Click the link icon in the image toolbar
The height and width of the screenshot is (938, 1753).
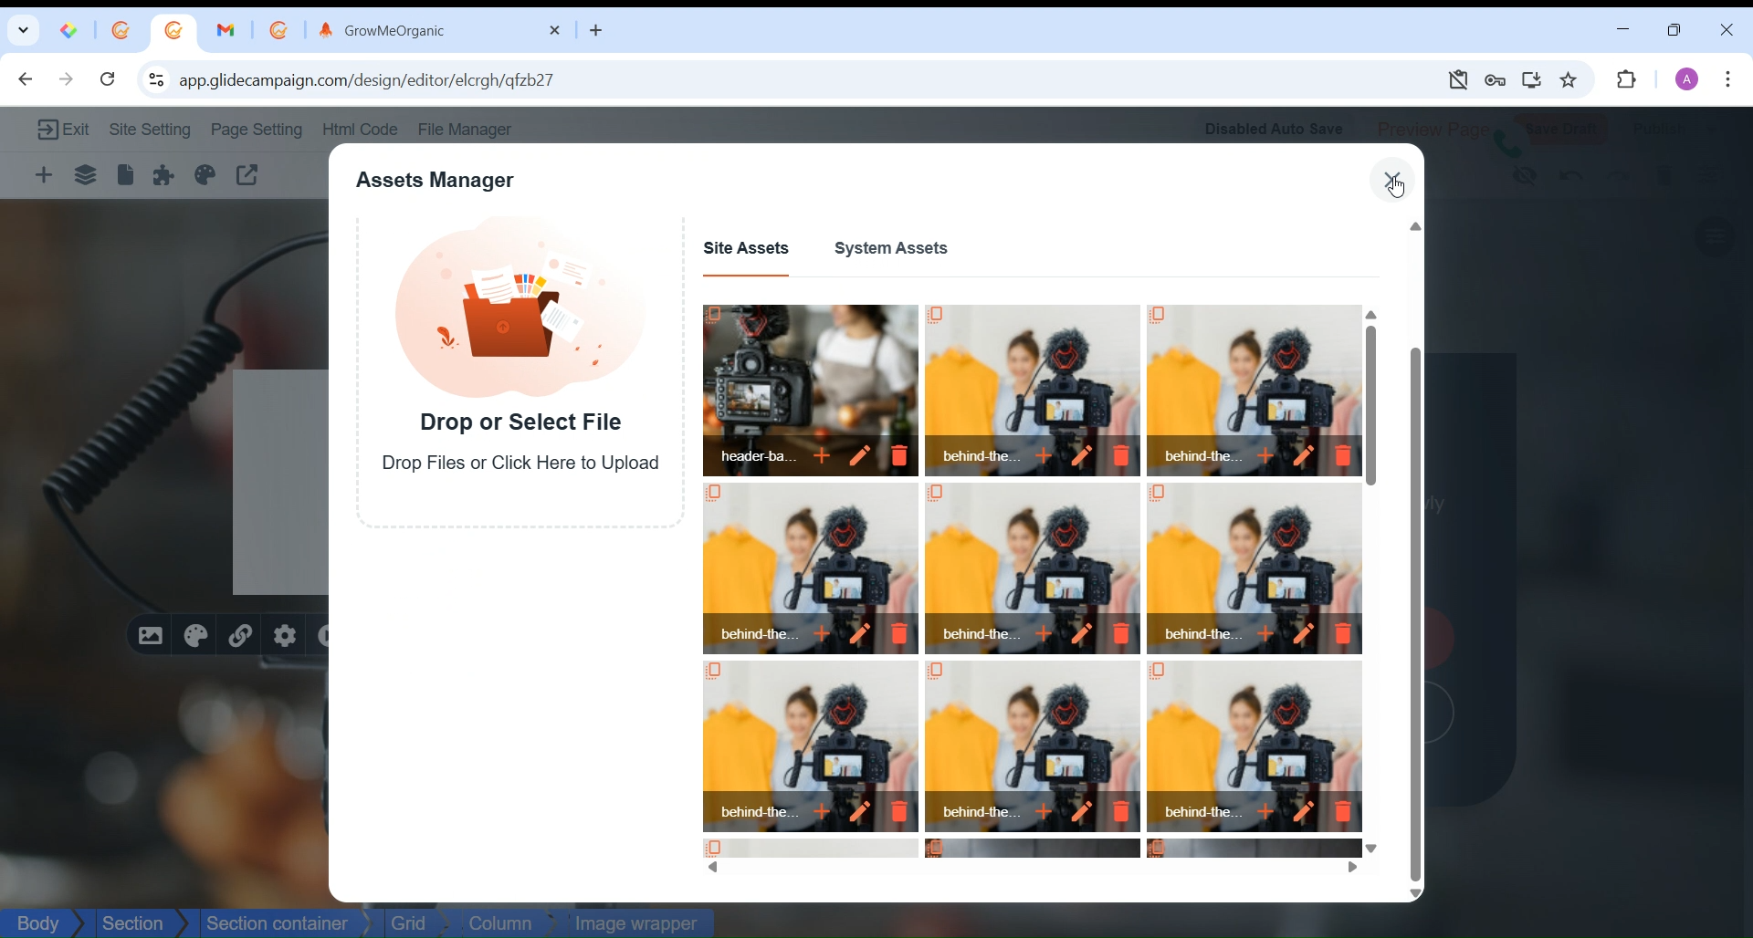point(240,637)
